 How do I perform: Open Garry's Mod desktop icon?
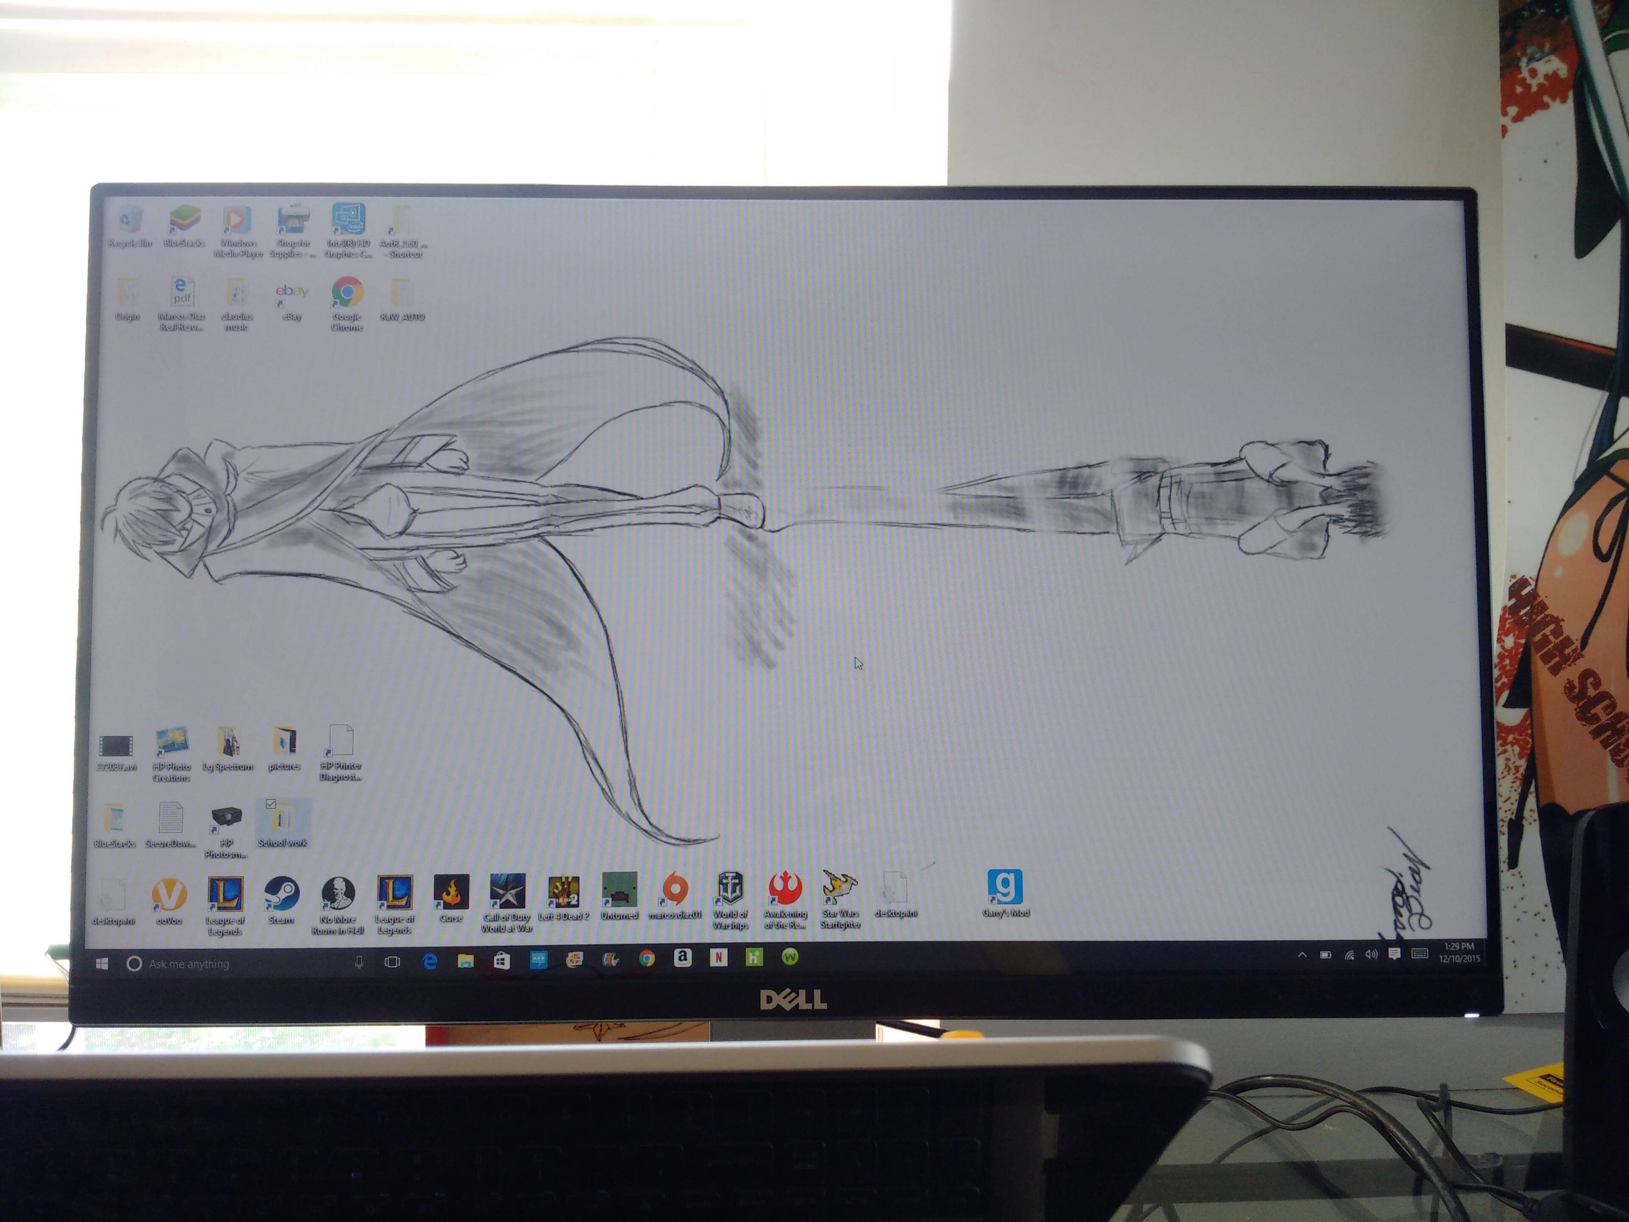click(1005, 887)
